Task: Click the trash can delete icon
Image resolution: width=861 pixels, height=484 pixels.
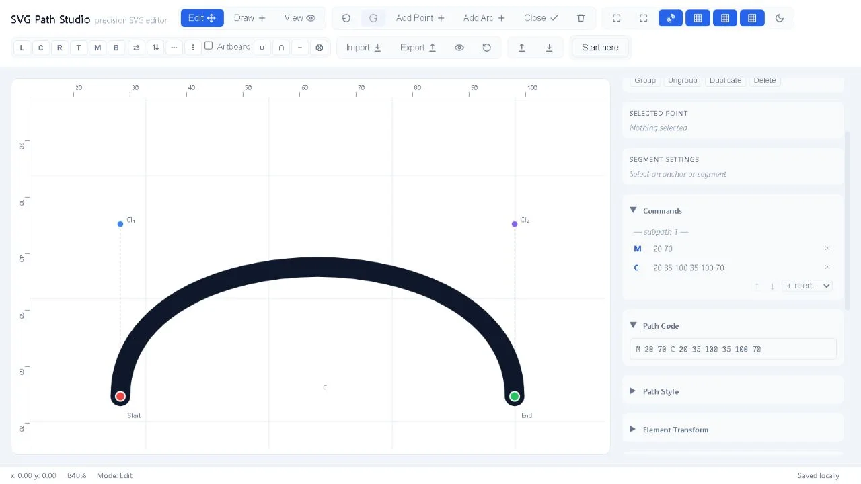Action: [581, 18]
